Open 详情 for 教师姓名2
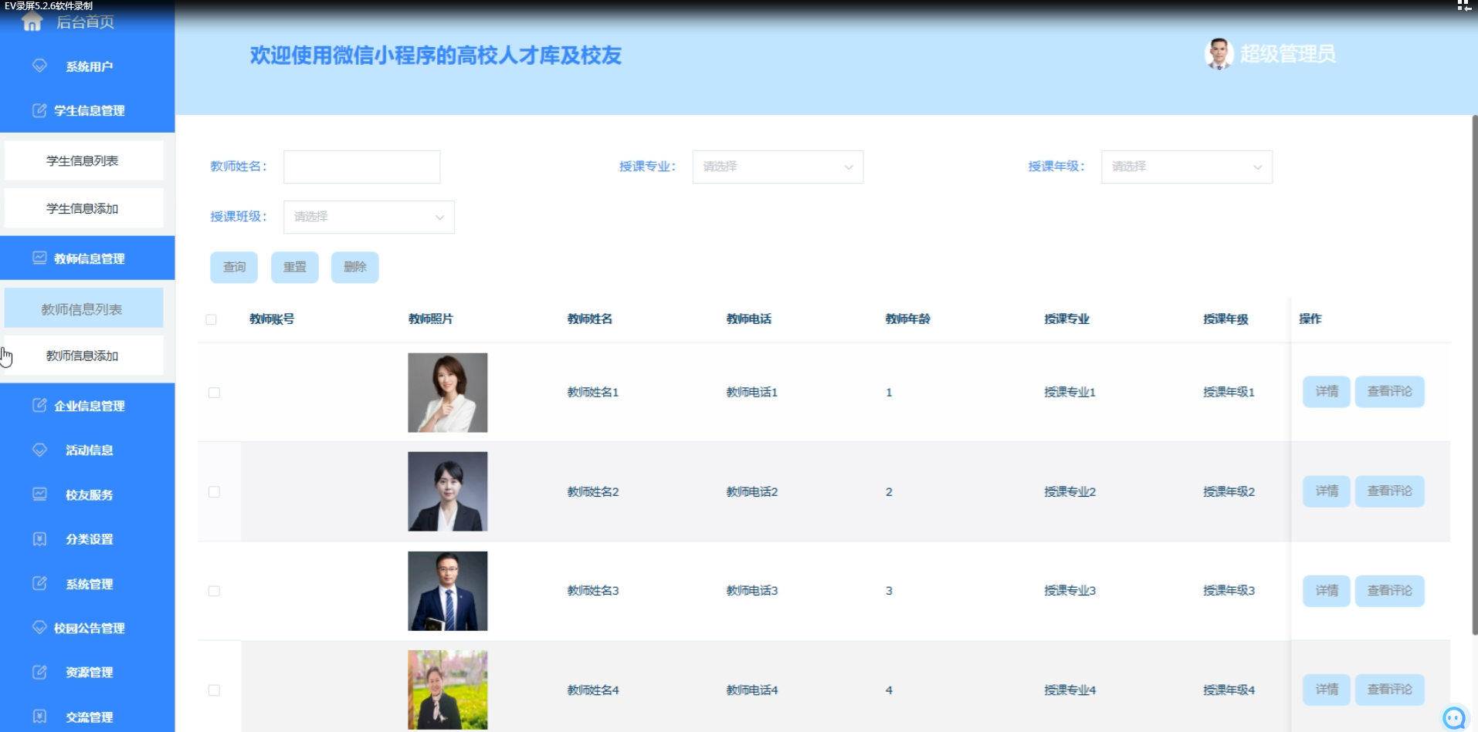This screenshot has height=732, width=1478. (1327, 491)
